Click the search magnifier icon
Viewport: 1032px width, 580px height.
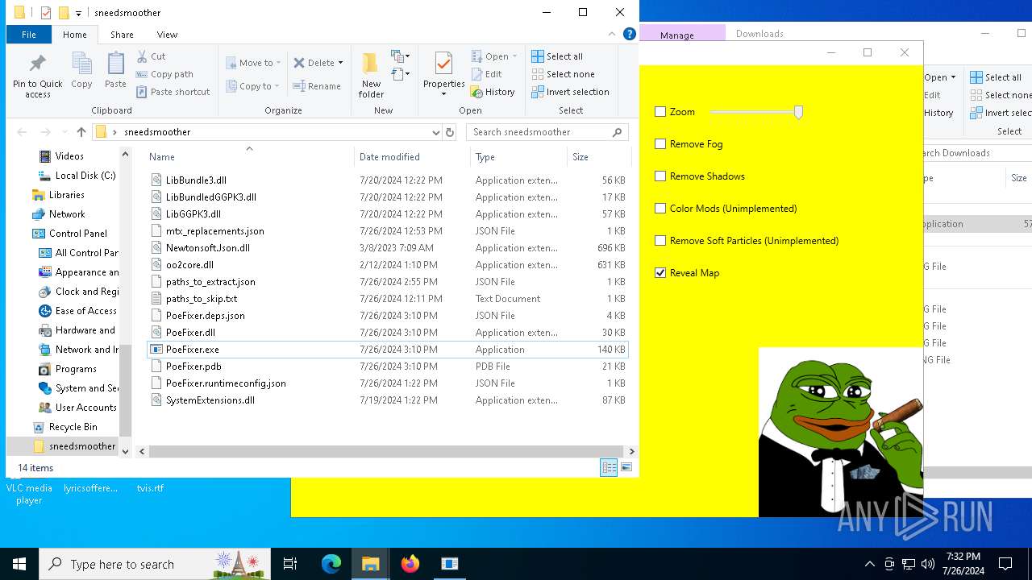(618, 132)
